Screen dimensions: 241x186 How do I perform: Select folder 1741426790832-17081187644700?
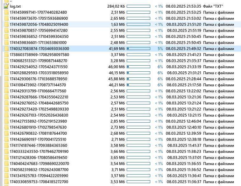click(38, 133)
